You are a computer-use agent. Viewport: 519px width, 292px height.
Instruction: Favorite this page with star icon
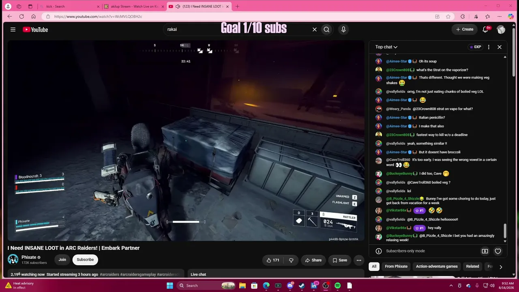click(x=448, y=17)
